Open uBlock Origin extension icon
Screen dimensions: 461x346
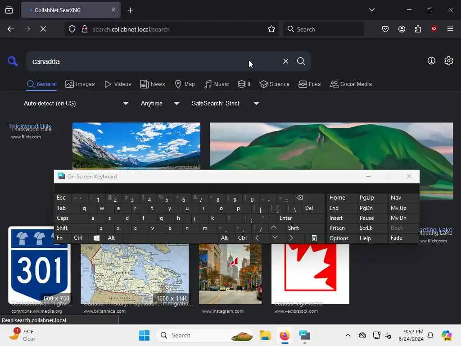point(434,29)
